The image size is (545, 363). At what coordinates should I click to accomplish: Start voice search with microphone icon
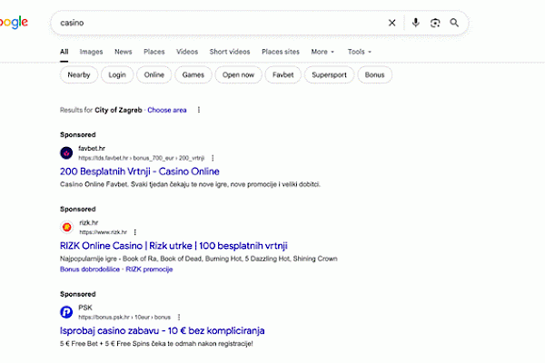point(415,23)
